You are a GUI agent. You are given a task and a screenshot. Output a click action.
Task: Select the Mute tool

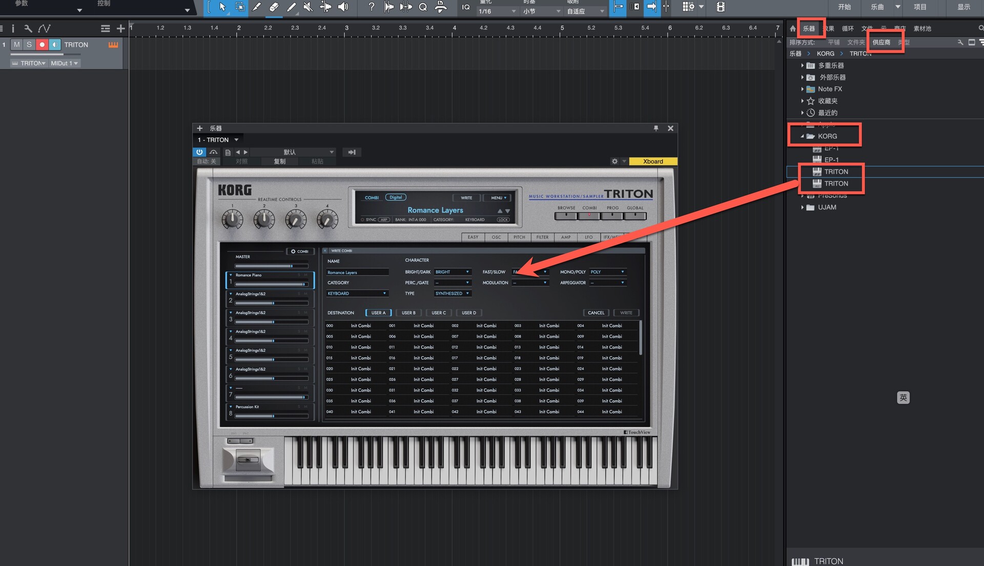point(308,7)
